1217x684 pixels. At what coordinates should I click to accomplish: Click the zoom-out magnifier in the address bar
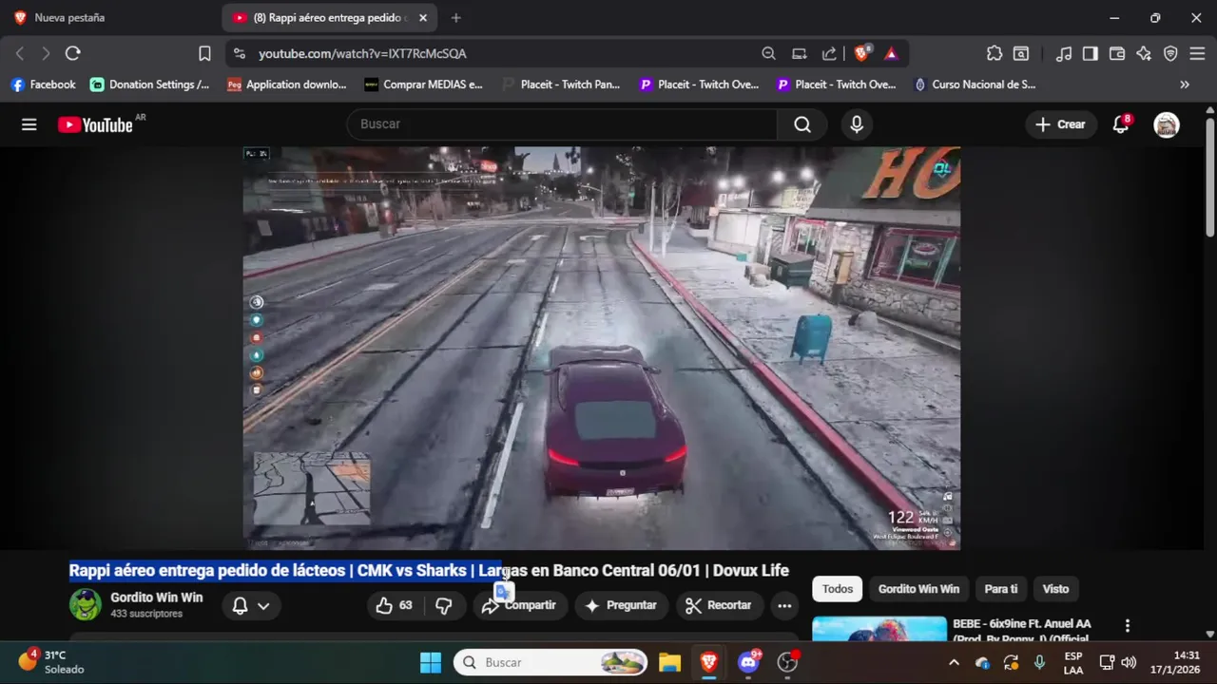coord(768,54)
